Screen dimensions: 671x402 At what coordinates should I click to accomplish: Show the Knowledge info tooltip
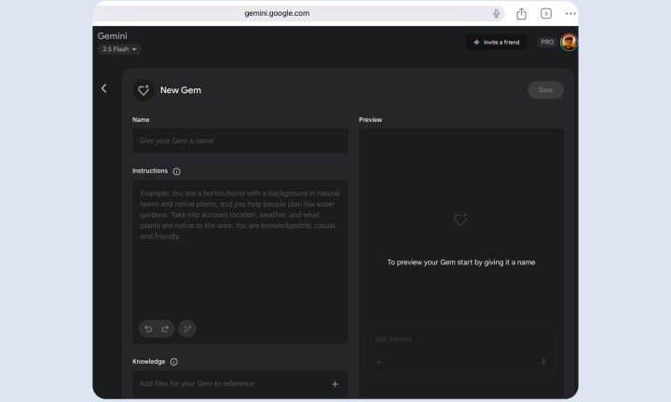(173, 362)
